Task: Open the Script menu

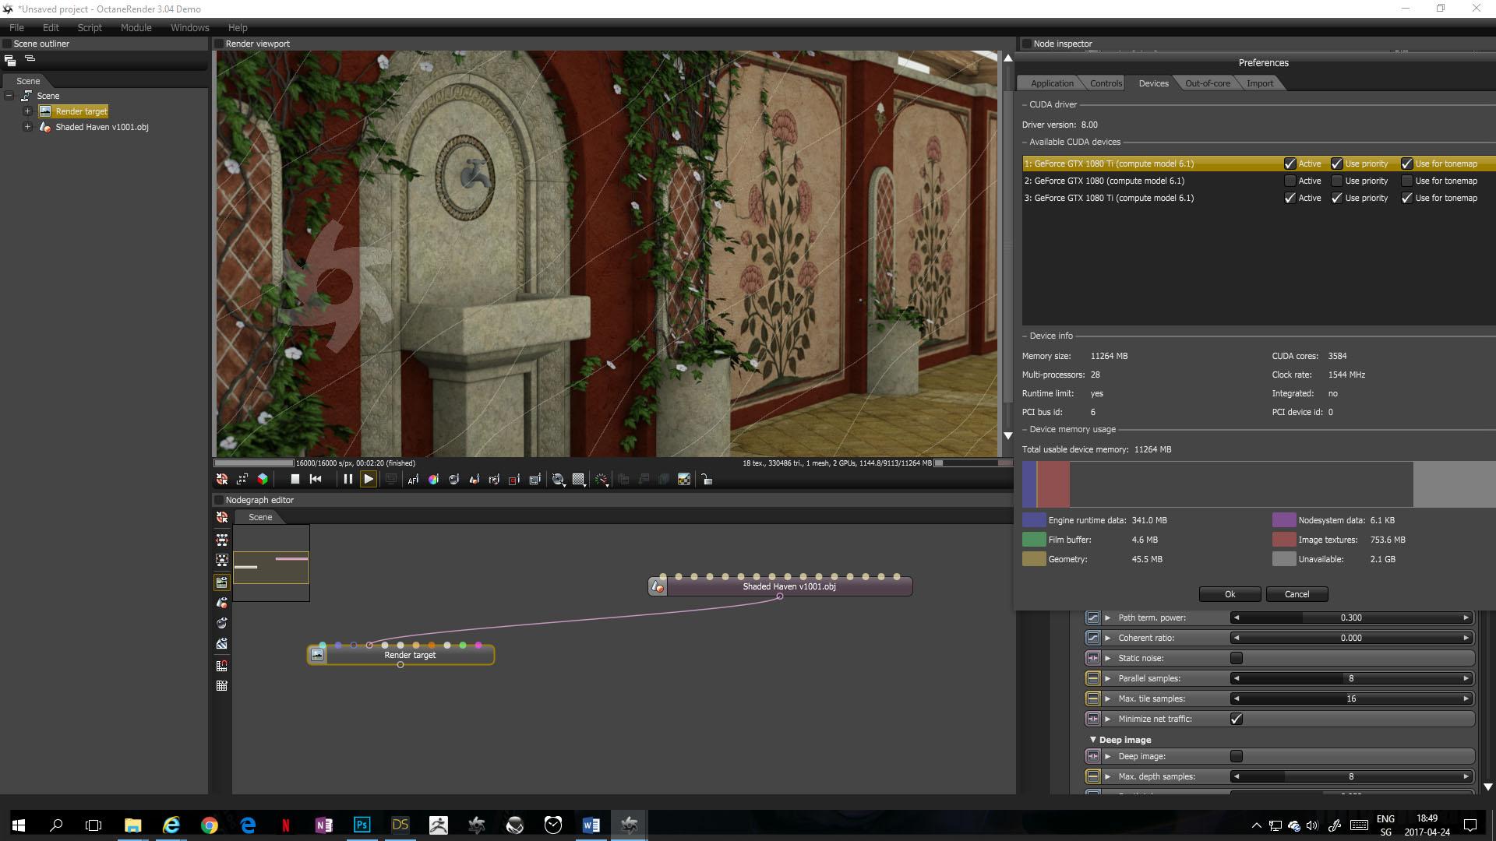Action: [x=90, y=27]
